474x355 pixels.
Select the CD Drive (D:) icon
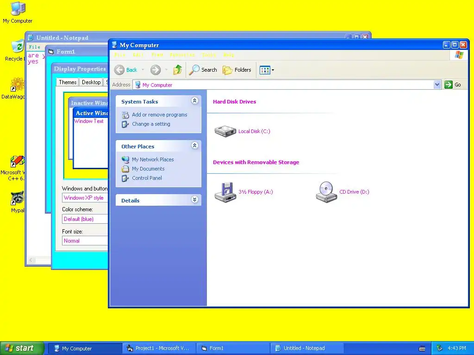tap(326, 192)
